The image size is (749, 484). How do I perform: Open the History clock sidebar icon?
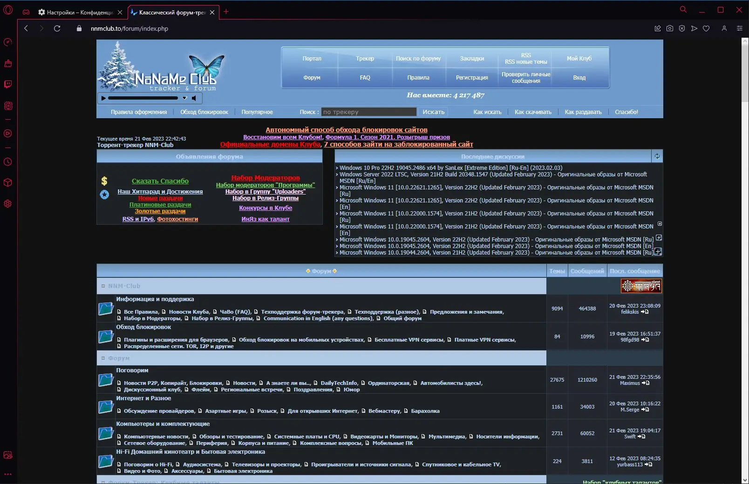(8, 162)
